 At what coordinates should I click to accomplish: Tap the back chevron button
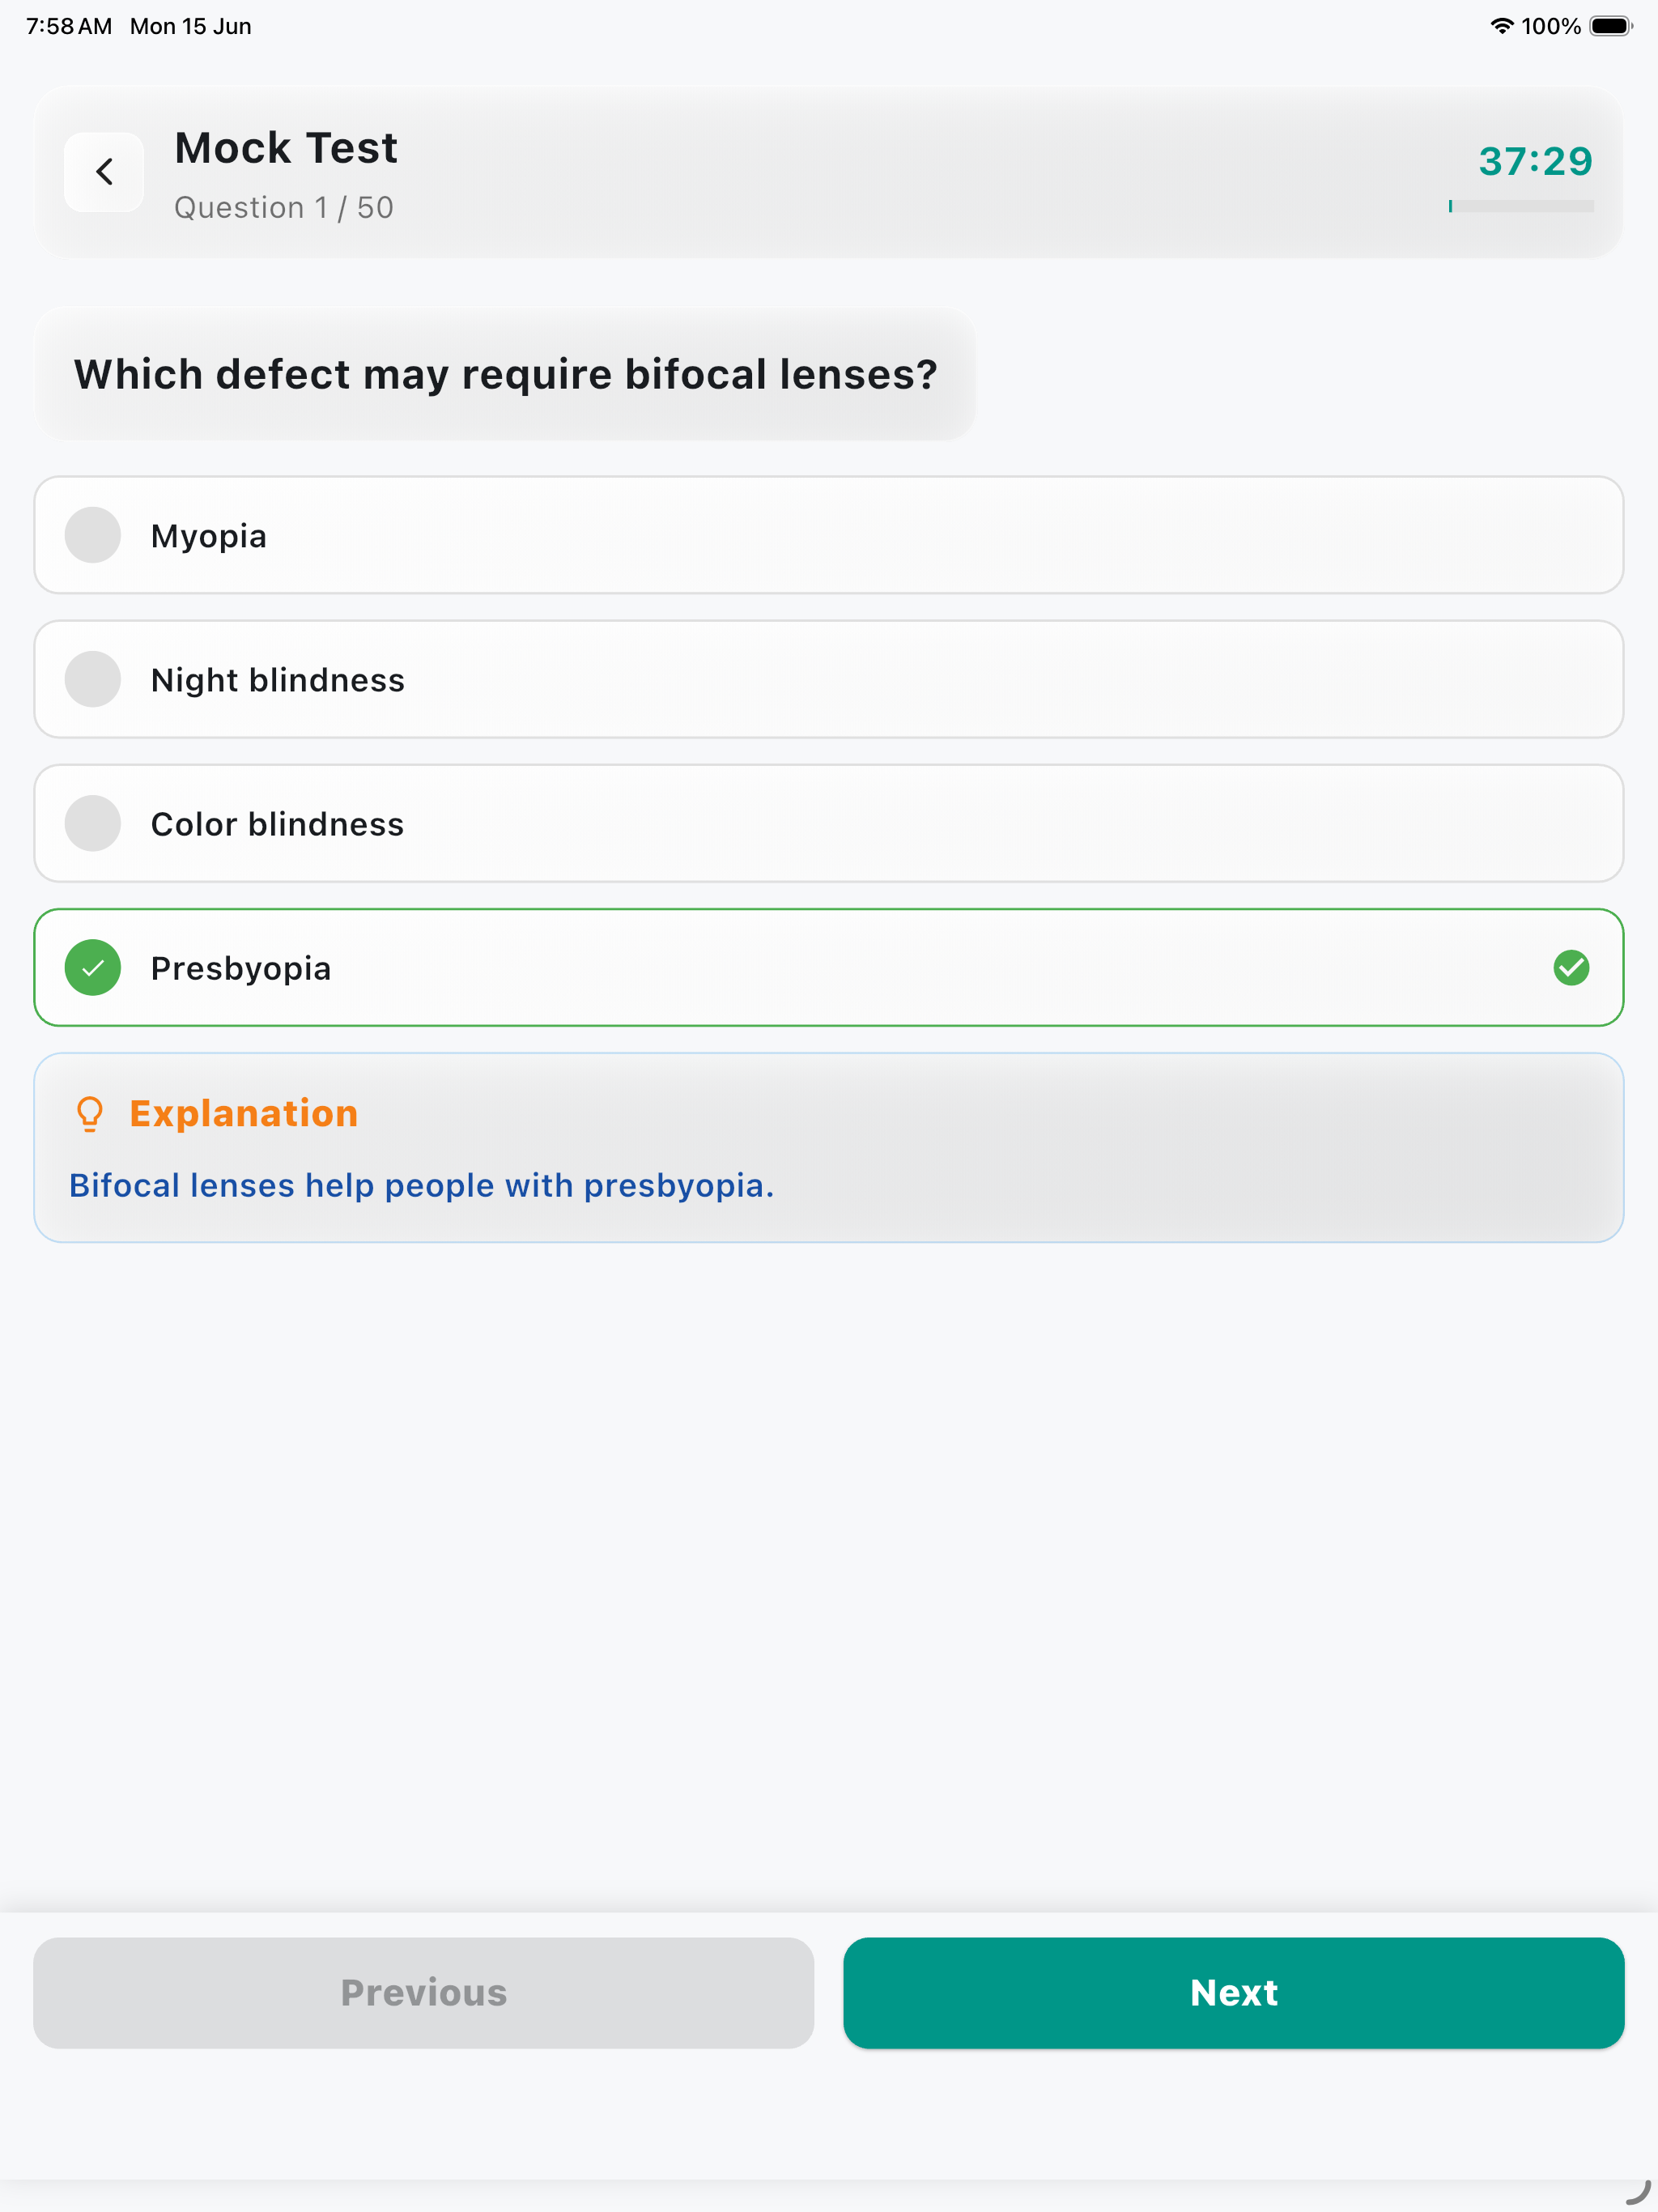(104, 172)
